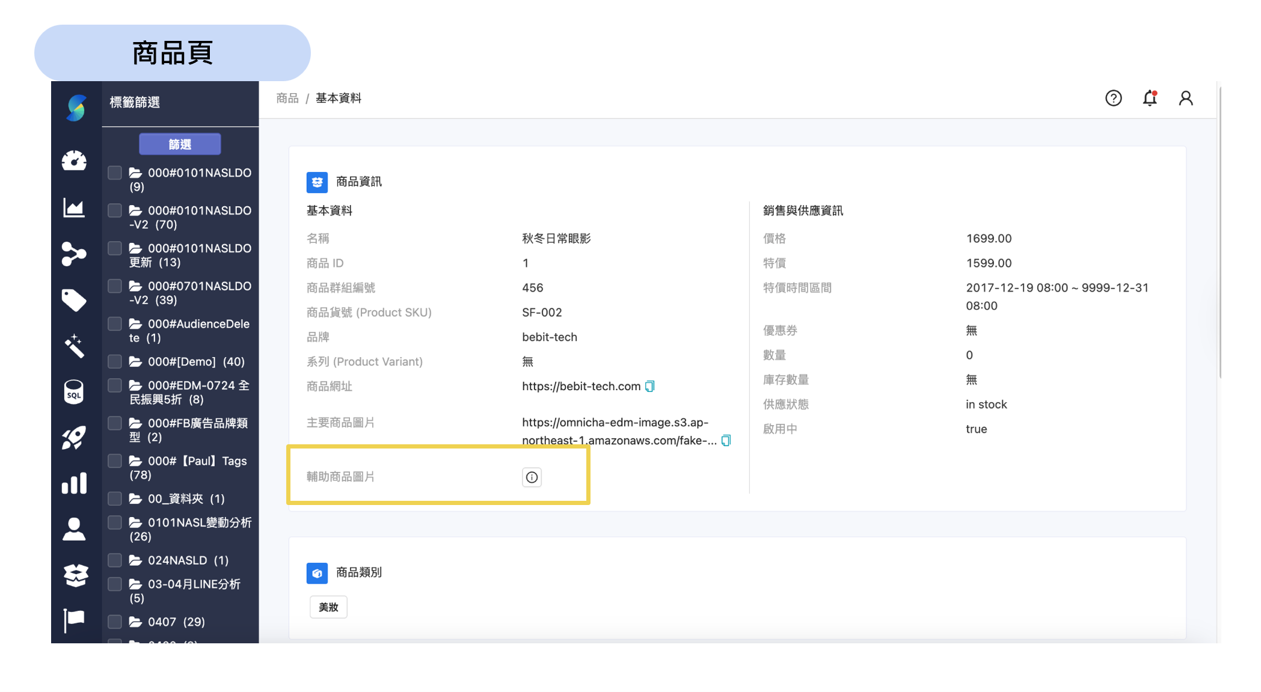
Task: Check the 0407 (29) folder checkbox
Action: 114,621
